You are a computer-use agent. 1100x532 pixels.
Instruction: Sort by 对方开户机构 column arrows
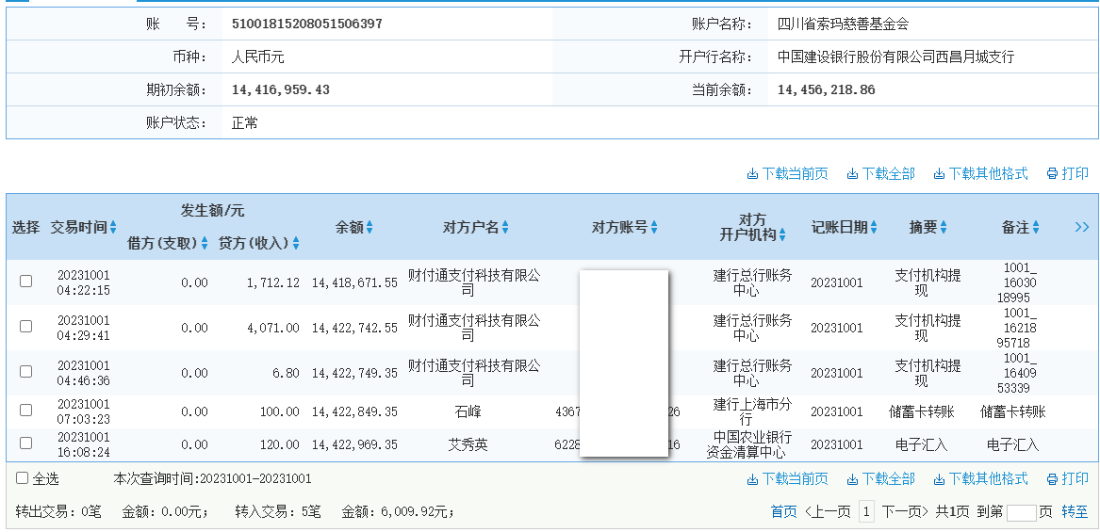click(782, 235)
